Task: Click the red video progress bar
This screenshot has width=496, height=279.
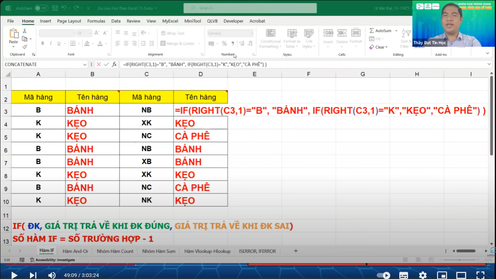Action: 70,265
